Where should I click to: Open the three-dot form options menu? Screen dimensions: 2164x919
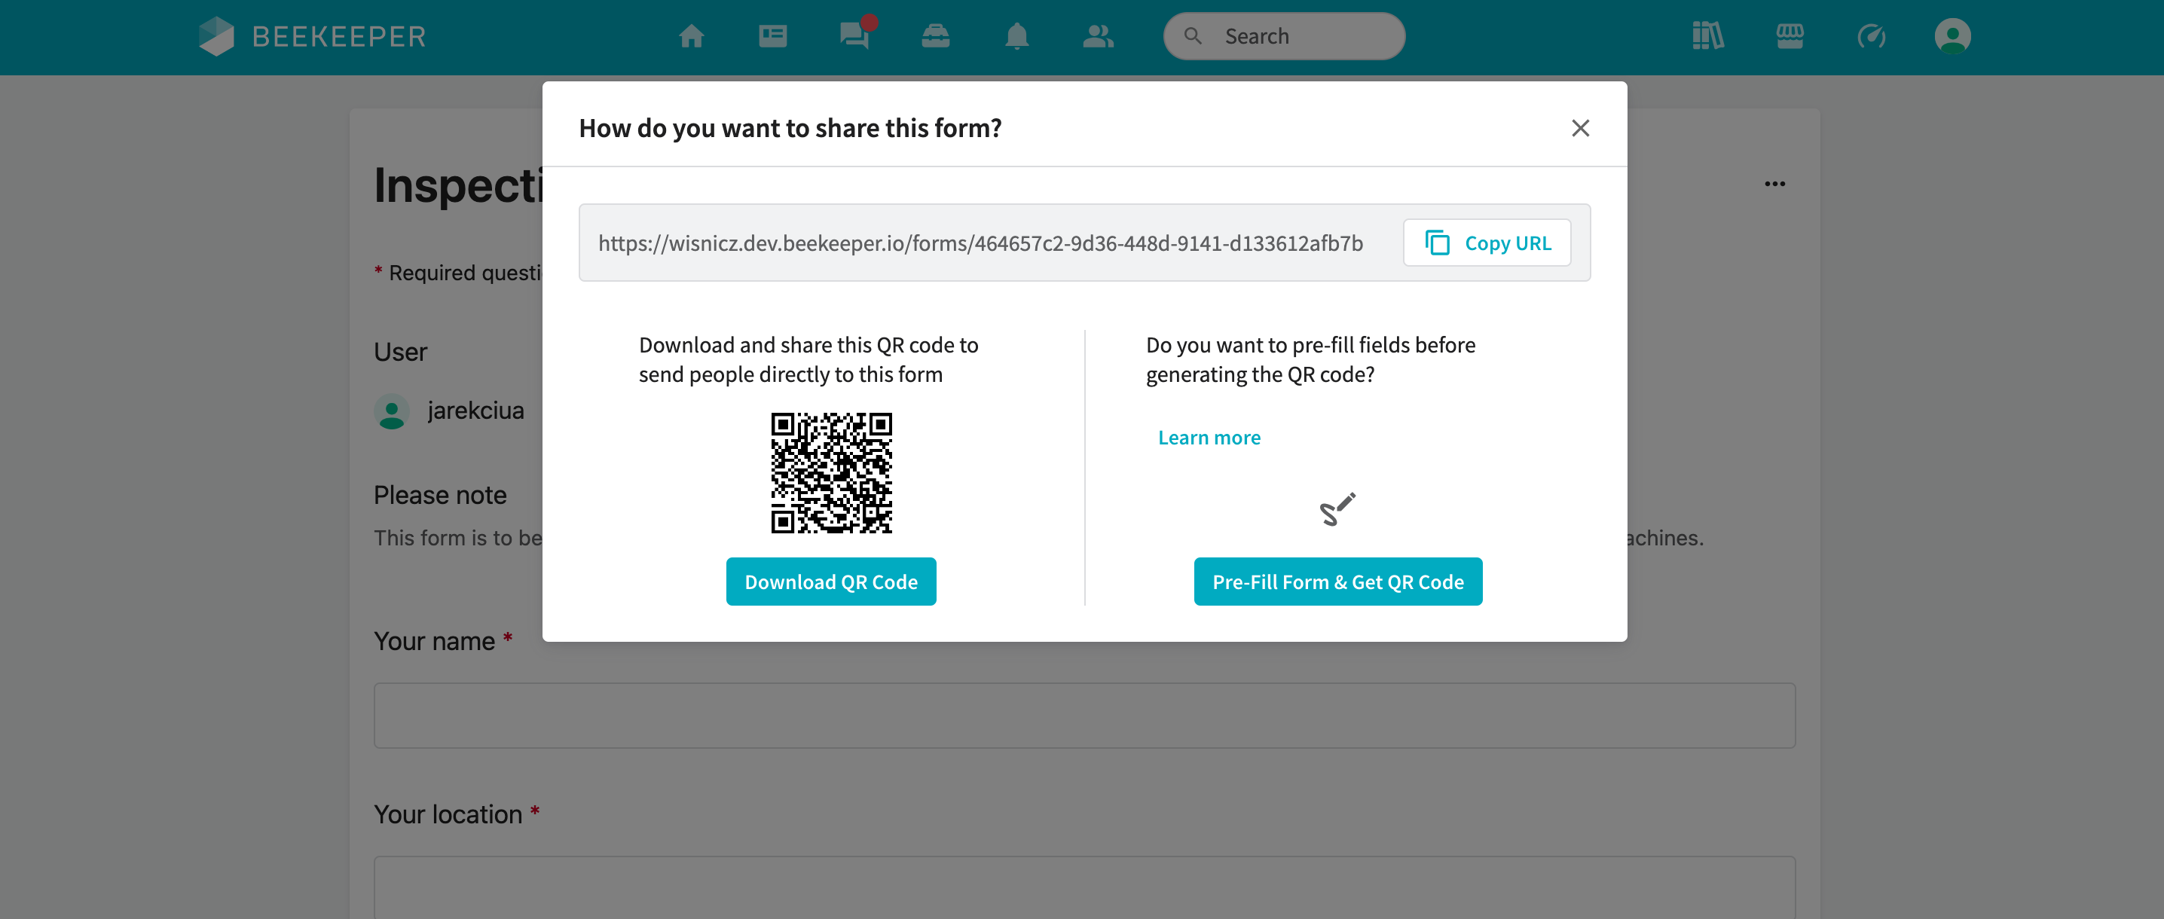point(1774,184)
